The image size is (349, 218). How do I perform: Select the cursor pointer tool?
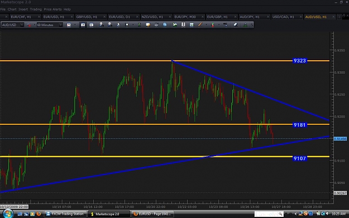(118, 25)
